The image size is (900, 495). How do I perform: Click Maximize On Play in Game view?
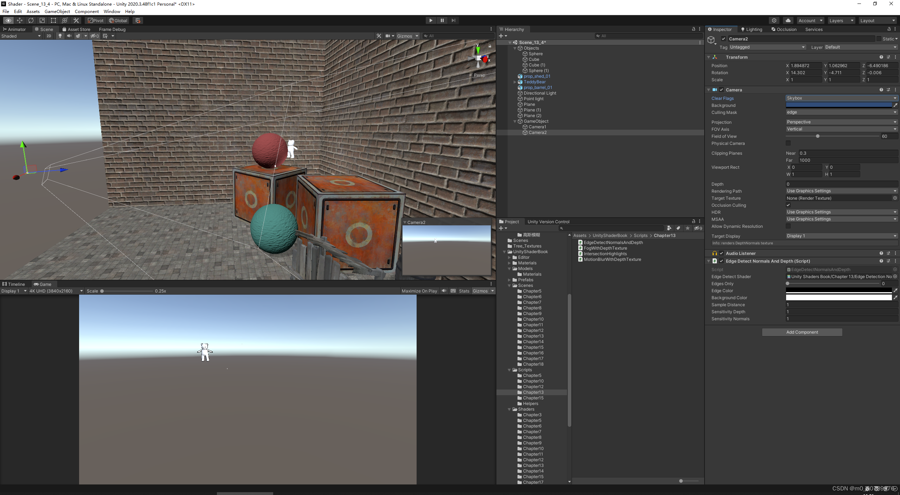click(x=419, y=291)
